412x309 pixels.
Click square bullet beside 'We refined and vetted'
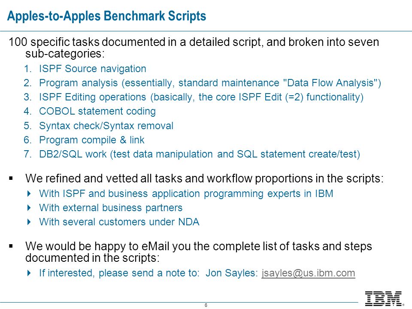pos(11,179)
